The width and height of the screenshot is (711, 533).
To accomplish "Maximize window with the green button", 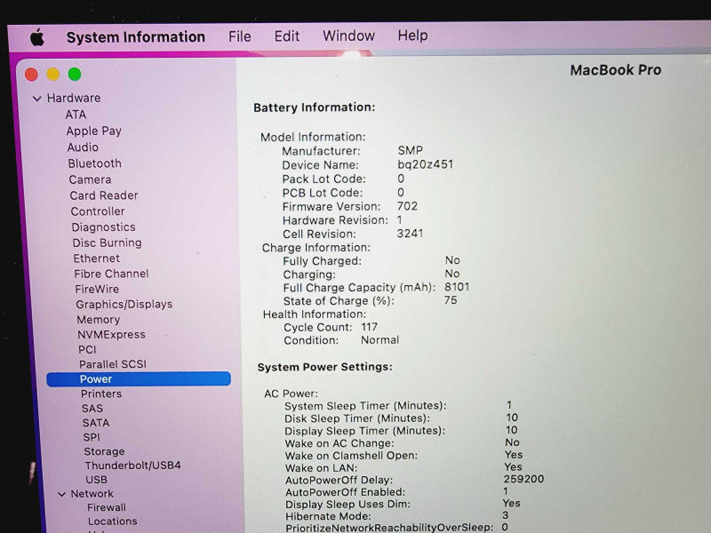I will [75, 74].
